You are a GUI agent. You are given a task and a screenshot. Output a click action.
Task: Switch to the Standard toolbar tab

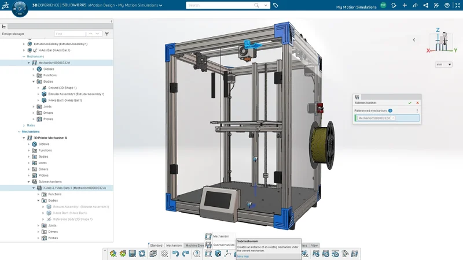click(x=156, y=246)
